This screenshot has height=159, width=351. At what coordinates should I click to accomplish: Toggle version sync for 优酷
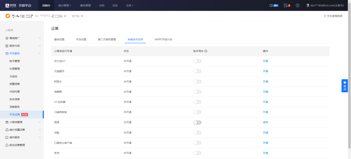197,133
